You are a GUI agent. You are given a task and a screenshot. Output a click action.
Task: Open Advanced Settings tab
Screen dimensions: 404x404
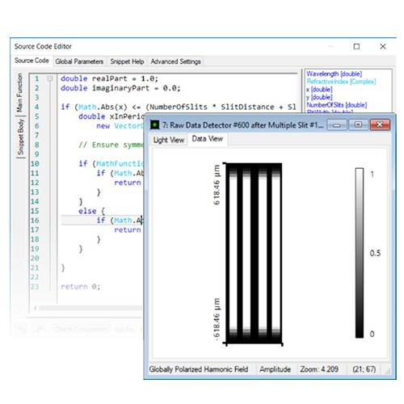pos(175,61)
